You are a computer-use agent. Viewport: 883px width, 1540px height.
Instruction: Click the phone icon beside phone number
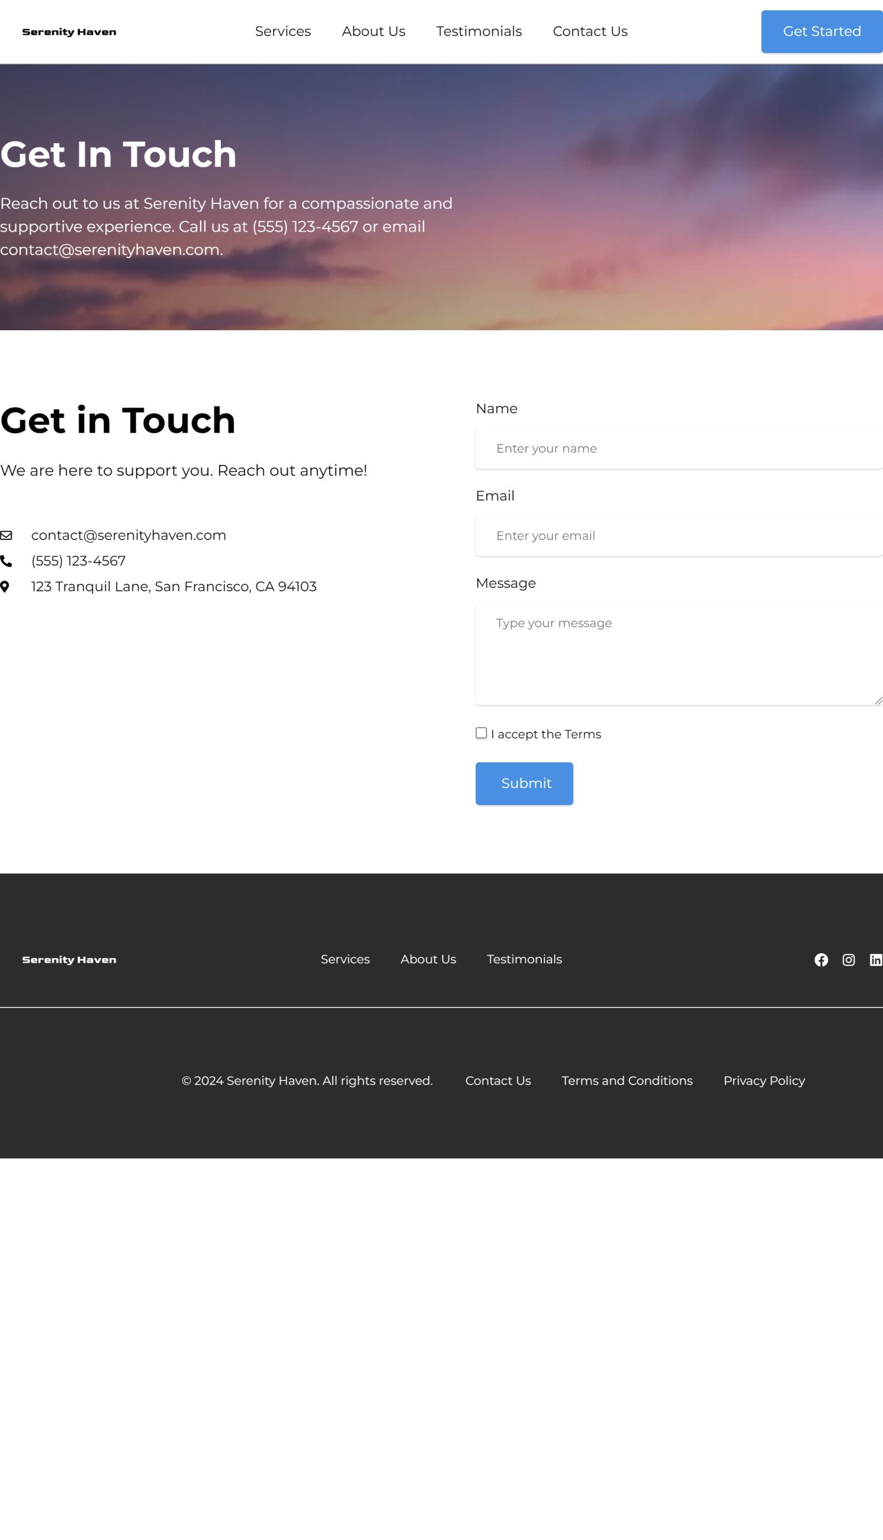[x=6, y=561]
